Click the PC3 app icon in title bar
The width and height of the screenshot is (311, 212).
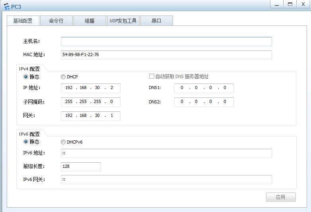pyautogui.click(x=6, y=6)
